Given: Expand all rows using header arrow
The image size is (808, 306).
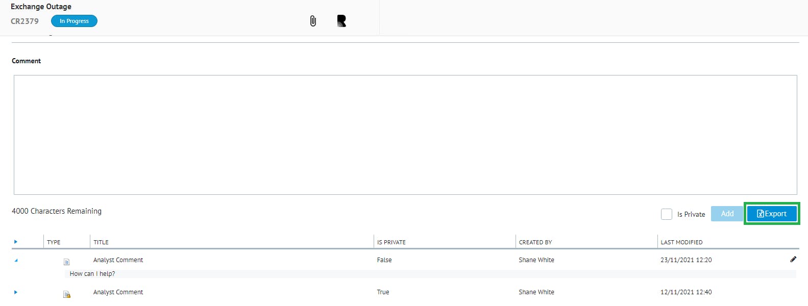Looking at the screenshot, I should click(x=16, y=242).
